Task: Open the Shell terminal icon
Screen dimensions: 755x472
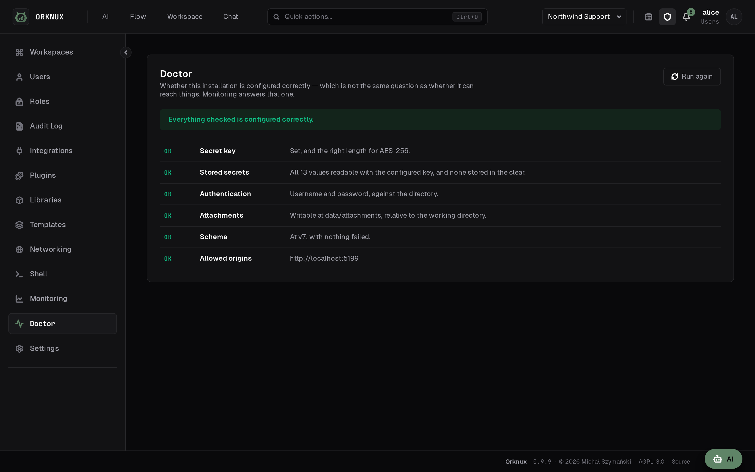Action: 19,274
